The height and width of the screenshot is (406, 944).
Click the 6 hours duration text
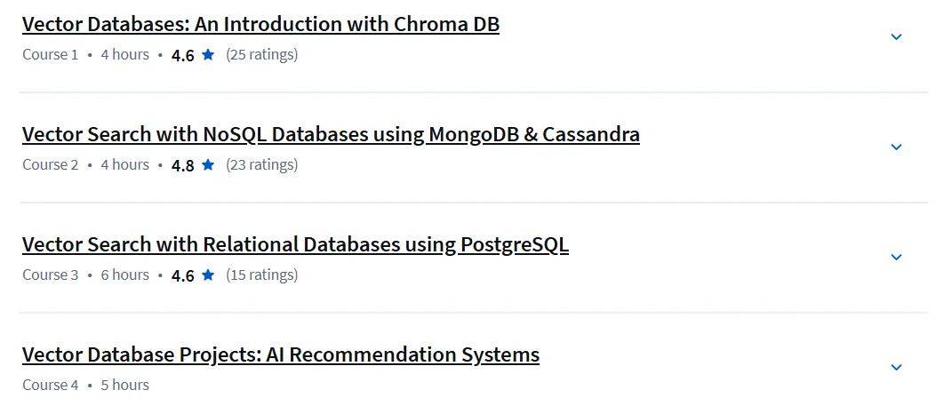[x=124, y=275]
